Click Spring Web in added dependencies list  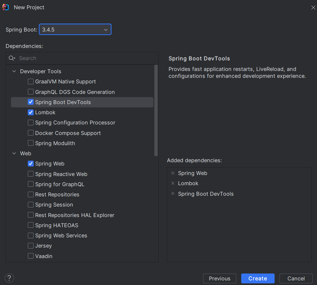tap(192, 173)
